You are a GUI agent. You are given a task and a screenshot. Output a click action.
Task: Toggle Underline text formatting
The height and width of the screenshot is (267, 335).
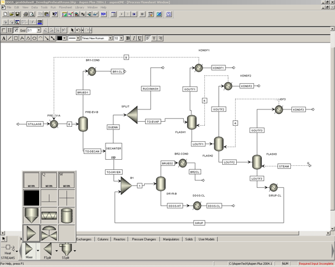coord(140,39)
